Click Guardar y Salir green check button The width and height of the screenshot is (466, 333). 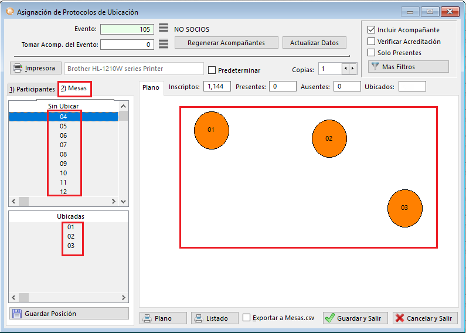[354, 318]
